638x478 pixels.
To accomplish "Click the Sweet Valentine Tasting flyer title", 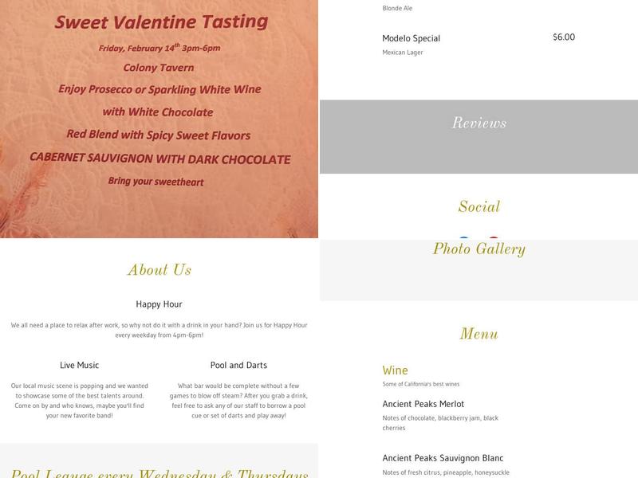I will click(x=162, y=22).
